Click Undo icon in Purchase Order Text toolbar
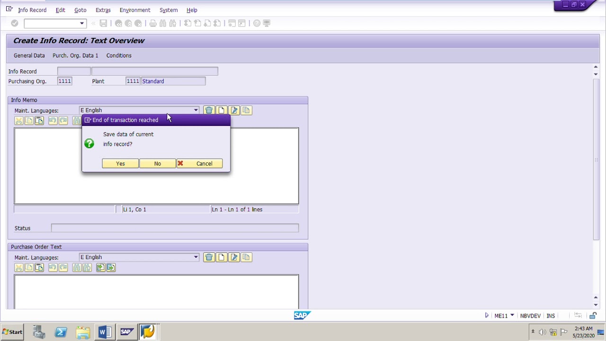Image resolution: width=606 pixels, height=341 pixels. 53,268
